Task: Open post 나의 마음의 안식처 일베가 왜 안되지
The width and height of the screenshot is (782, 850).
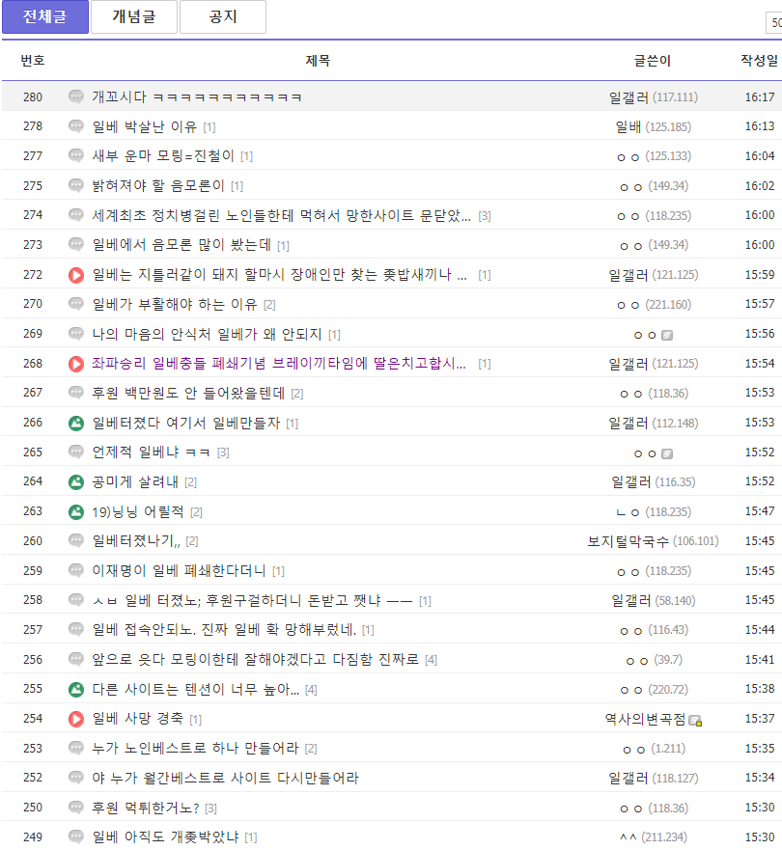Action: tap(207, 334)
